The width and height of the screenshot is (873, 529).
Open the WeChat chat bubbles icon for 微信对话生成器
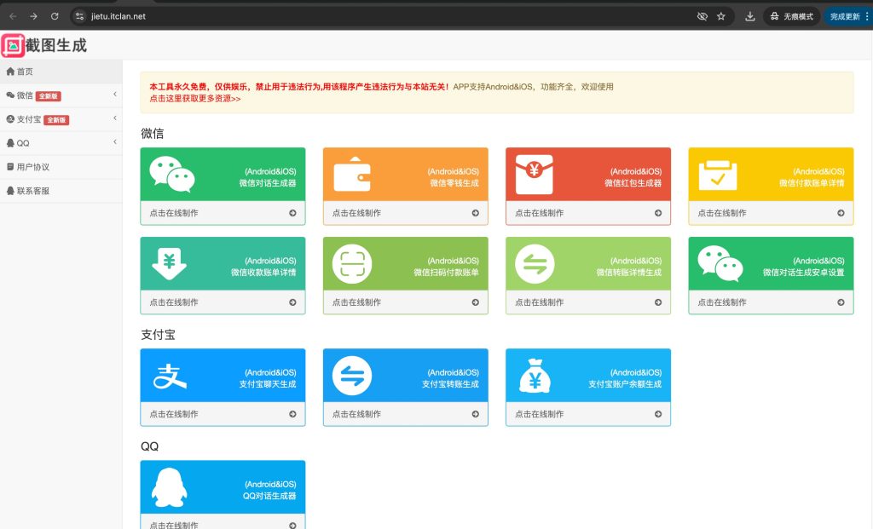pyautogui.click(x=172, y=174)
